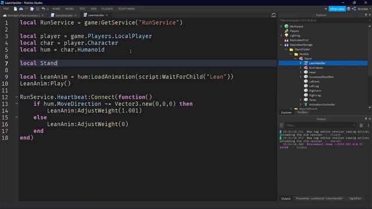Open the TEST ribbon tab
Viewport: 372px width, 209px height.
(x=83, y=9)
